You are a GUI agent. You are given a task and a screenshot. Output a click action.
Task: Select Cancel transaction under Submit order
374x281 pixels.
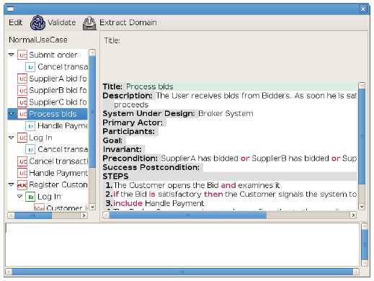(x=63, y=67)
